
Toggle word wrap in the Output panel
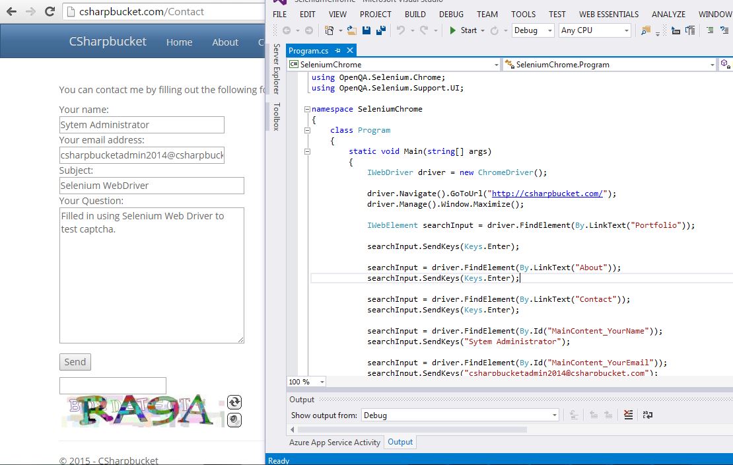647,415
